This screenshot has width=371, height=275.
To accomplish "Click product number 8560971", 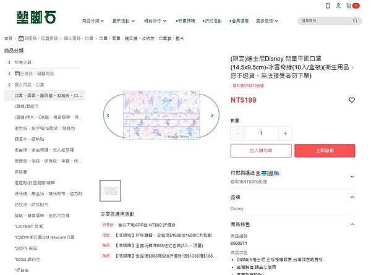I will [x=239, y=243].
